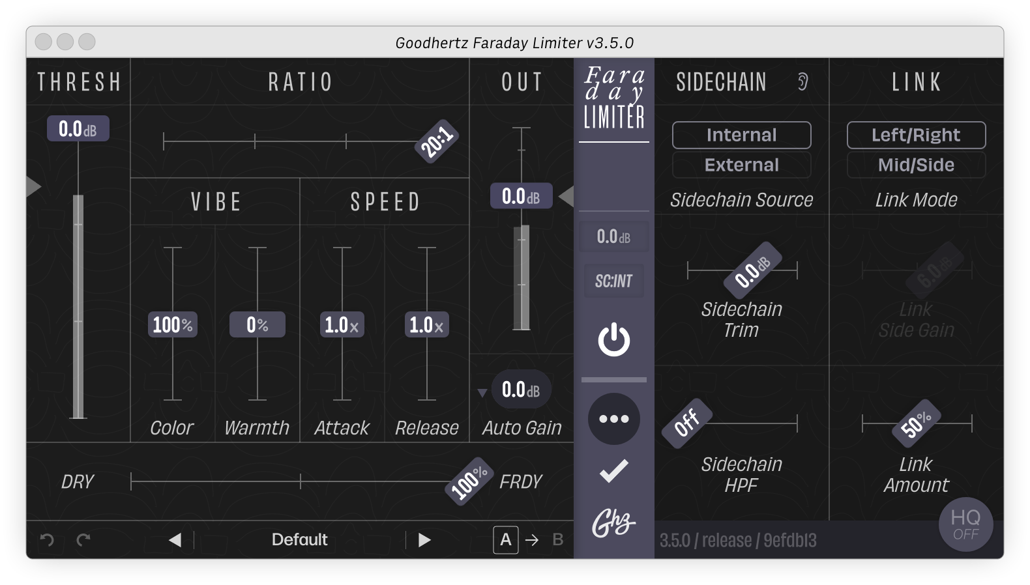The width and height of the screenshot is (1030, 585).
Task: Click the SPEED section header
Action: tap(385, 202)
